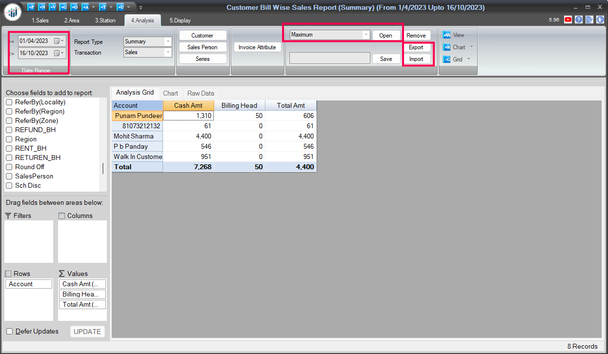Click the View button icon

pyautogui.click(x=446, y=35)
